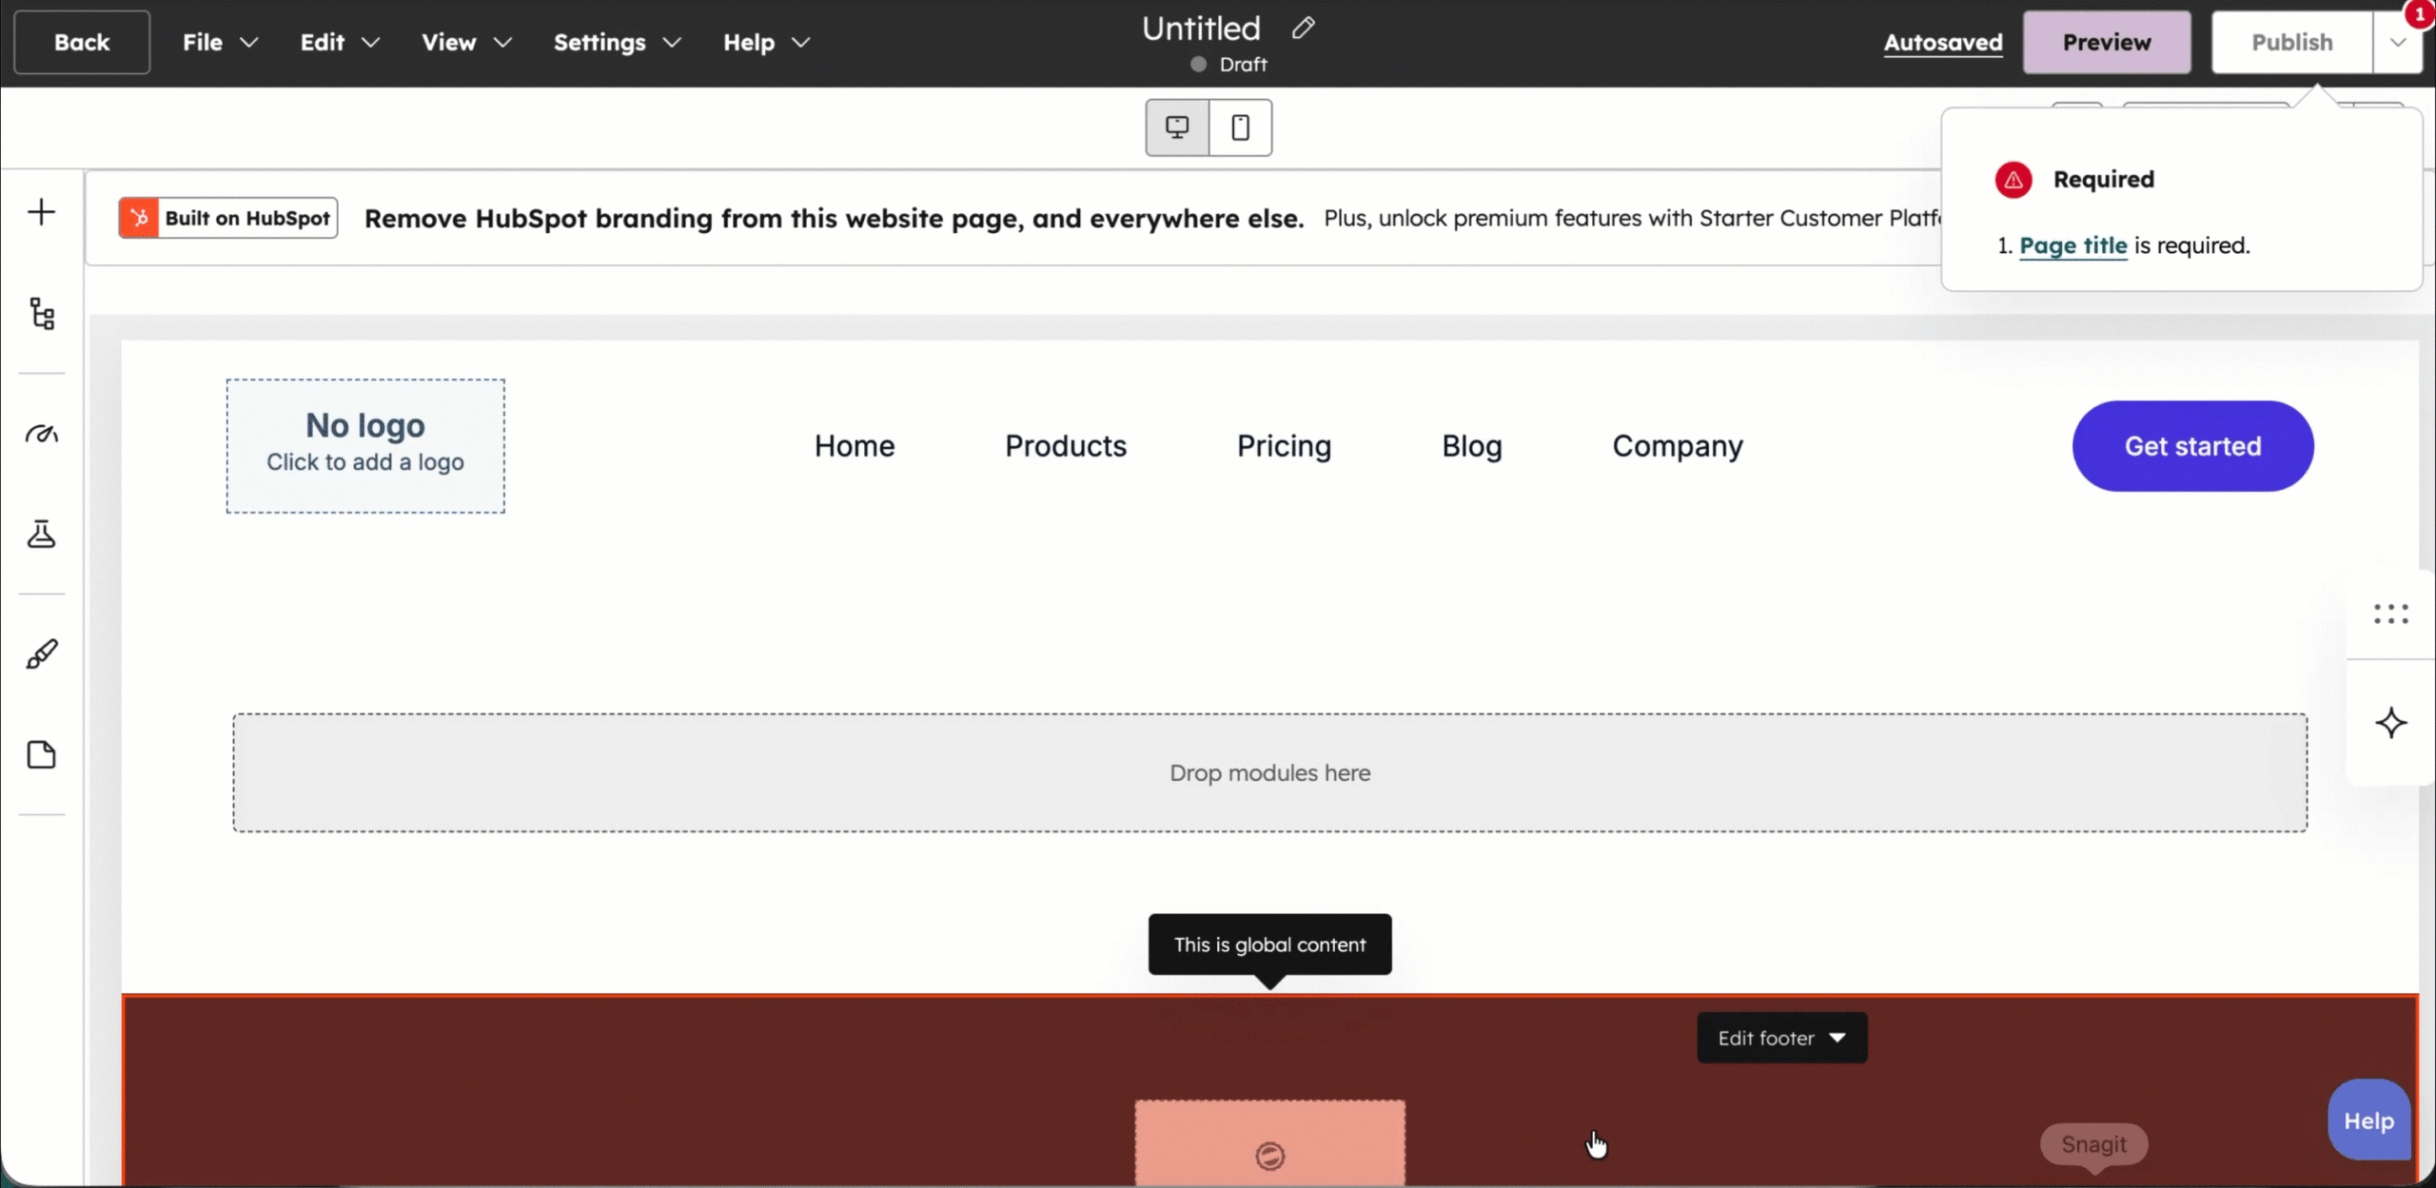
Task: Open the Add modules plus icon
Action: click(x=42, y=212)
